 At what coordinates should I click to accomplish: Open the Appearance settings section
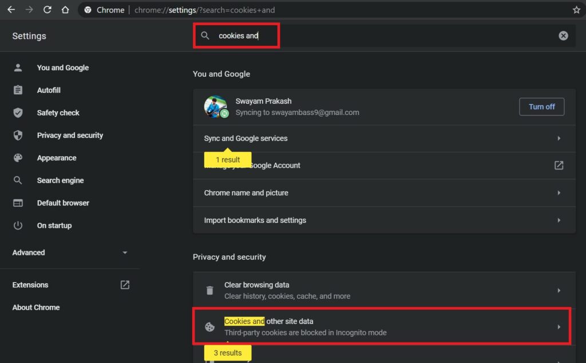click(x=57, y=158)
